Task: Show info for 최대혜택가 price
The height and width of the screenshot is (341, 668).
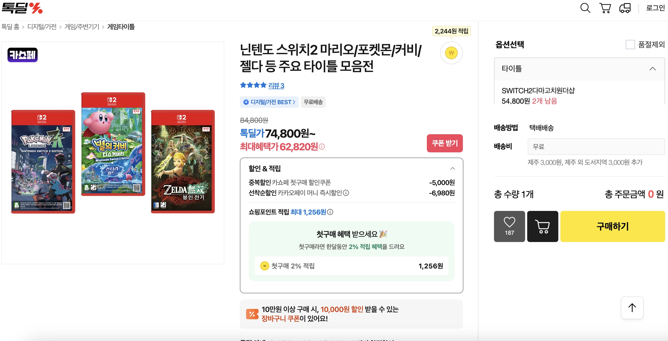Action: 322,147
